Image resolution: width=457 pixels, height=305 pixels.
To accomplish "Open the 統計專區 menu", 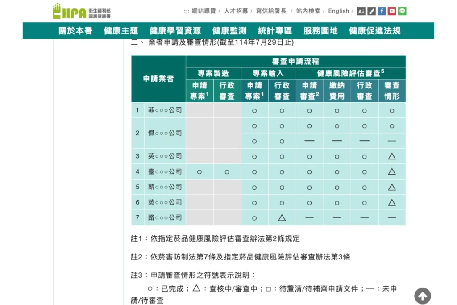I will tap(275, 31).
